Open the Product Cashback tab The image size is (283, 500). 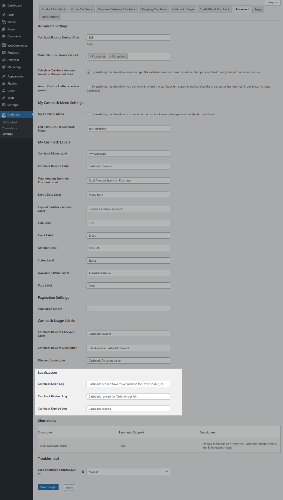(53, 9)
